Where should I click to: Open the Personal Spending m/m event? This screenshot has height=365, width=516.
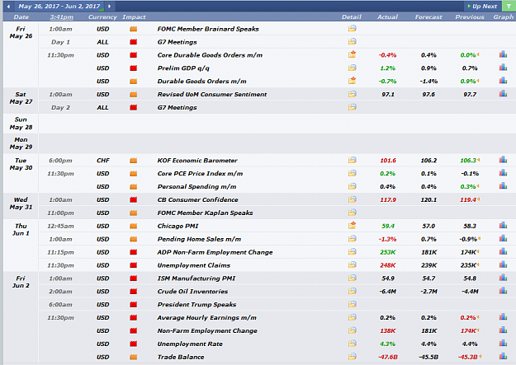click(196, 186)
